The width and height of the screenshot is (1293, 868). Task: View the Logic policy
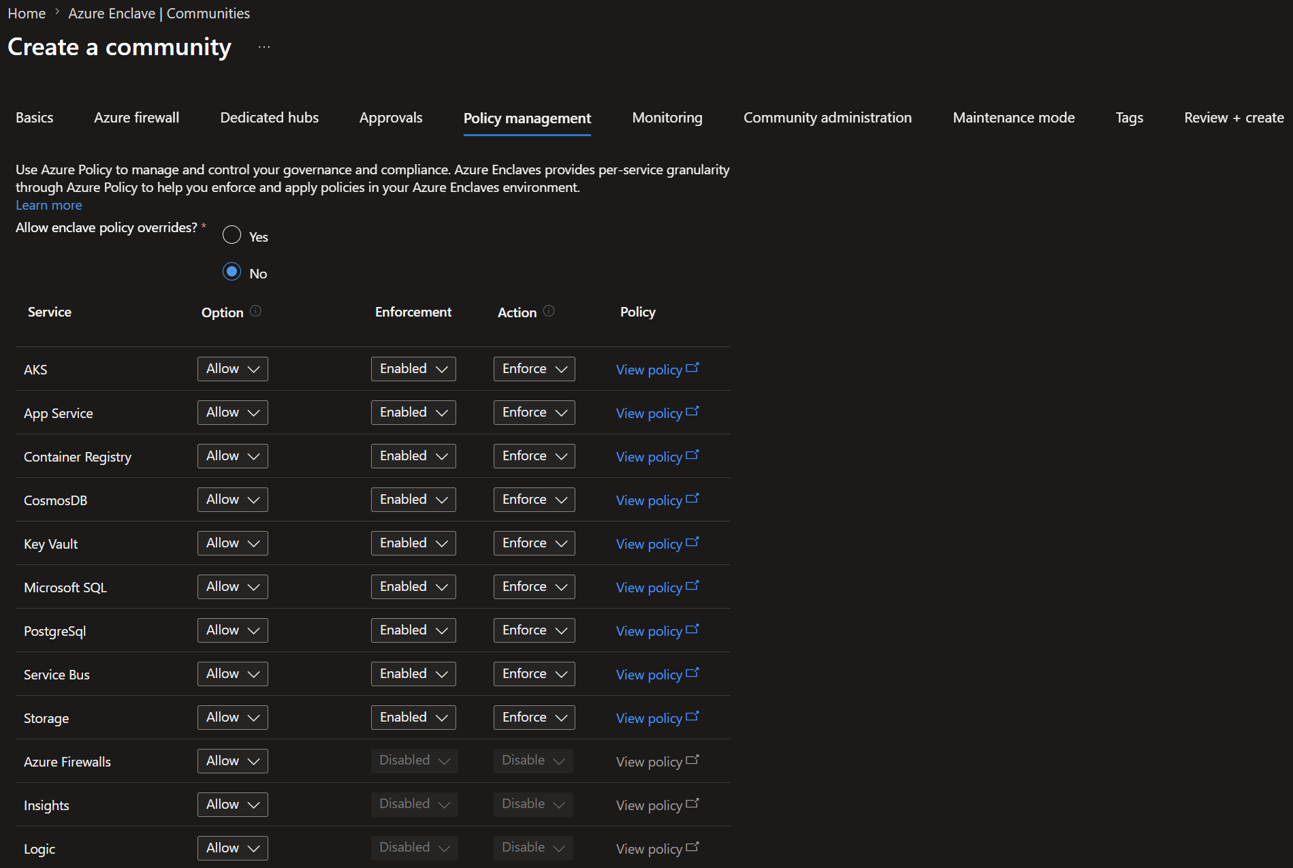click(657, 848)
